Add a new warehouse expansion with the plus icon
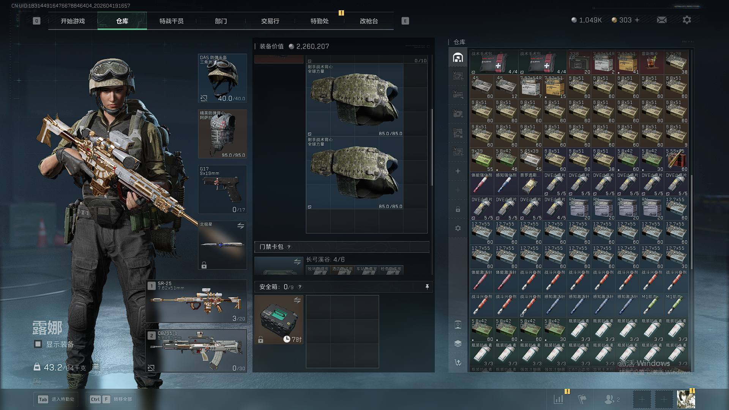This screenshot has height=410, width=729. click(458, 171)
